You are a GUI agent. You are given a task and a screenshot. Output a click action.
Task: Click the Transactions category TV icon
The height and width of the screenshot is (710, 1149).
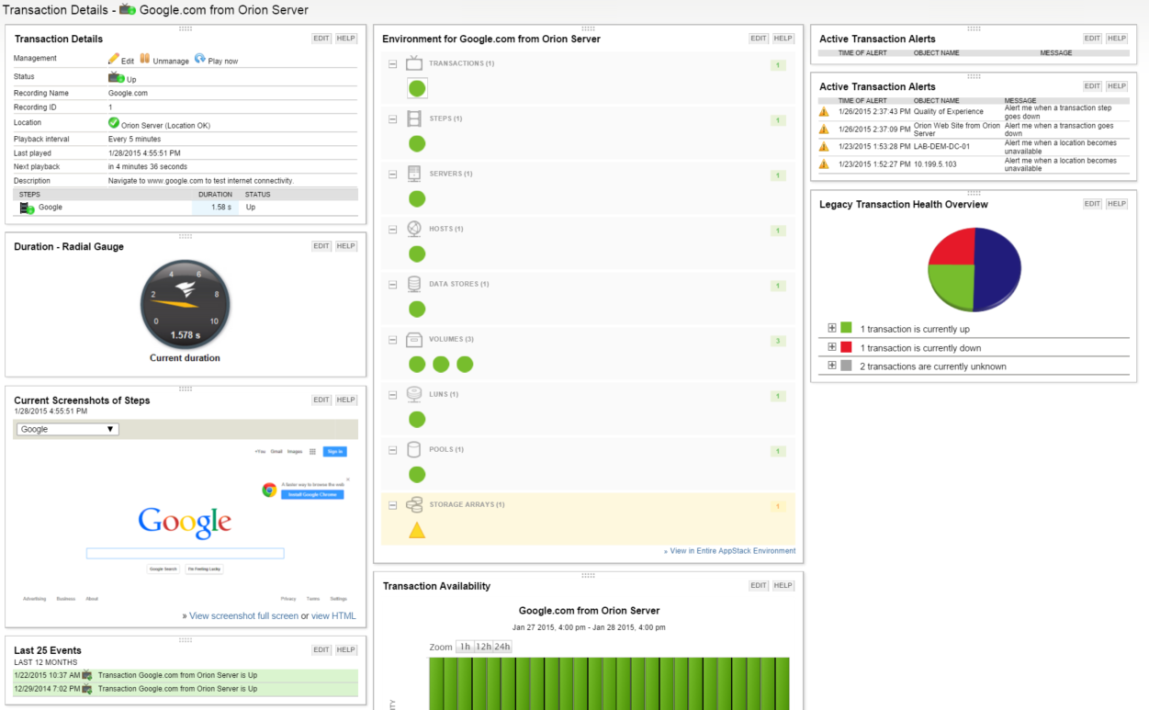click(414, 63)
